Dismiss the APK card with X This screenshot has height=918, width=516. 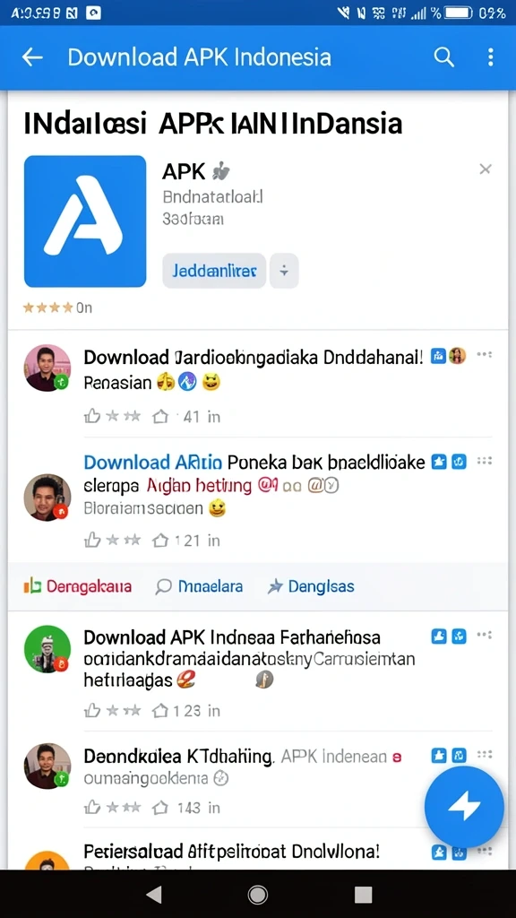coord(485,169)
